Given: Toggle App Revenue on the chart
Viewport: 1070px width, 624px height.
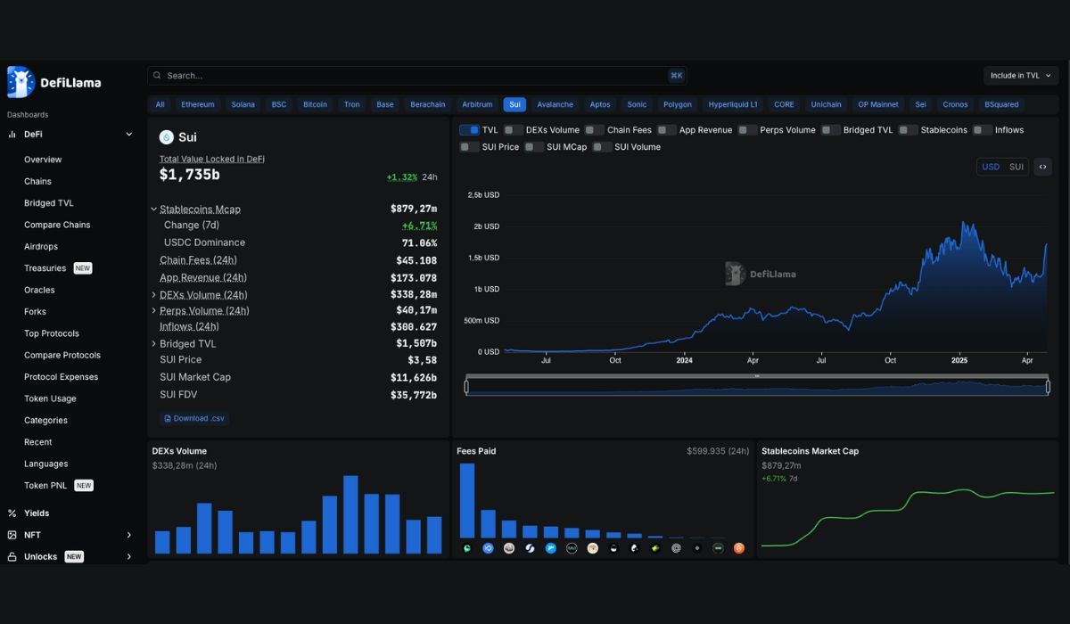Looking at the screenshot, I should [x=666, y=130].
